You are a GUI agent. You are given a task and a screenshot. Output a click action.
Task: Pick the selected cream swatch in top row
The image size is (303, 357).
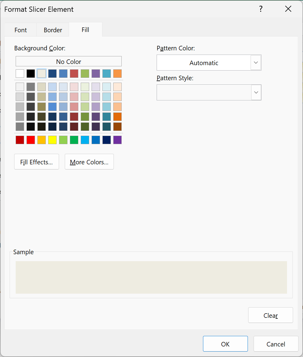42,74
